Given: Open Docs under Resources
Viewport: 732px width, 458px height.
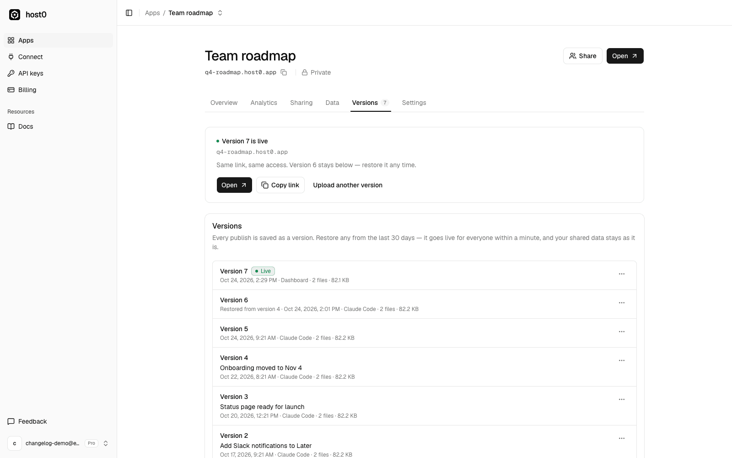Looking at the screenshot, I should (x=59, y=126).
